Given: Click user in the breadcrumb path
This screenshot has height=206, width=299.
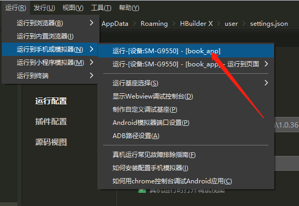Looking at the screenshot, I should click(x=231, y=24).
